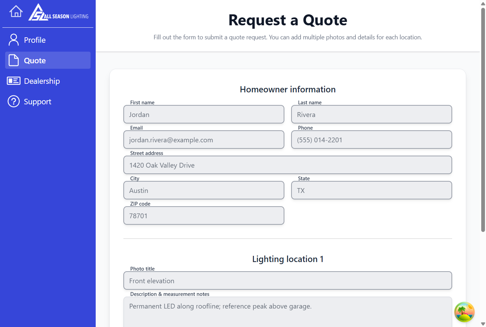Click the Dealership card icon

coord(14,81)
